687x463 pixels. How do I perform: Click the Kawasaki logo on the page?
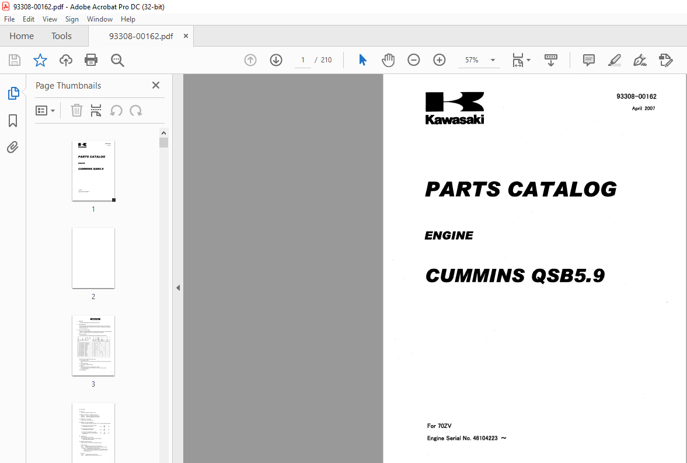(454, 108)
